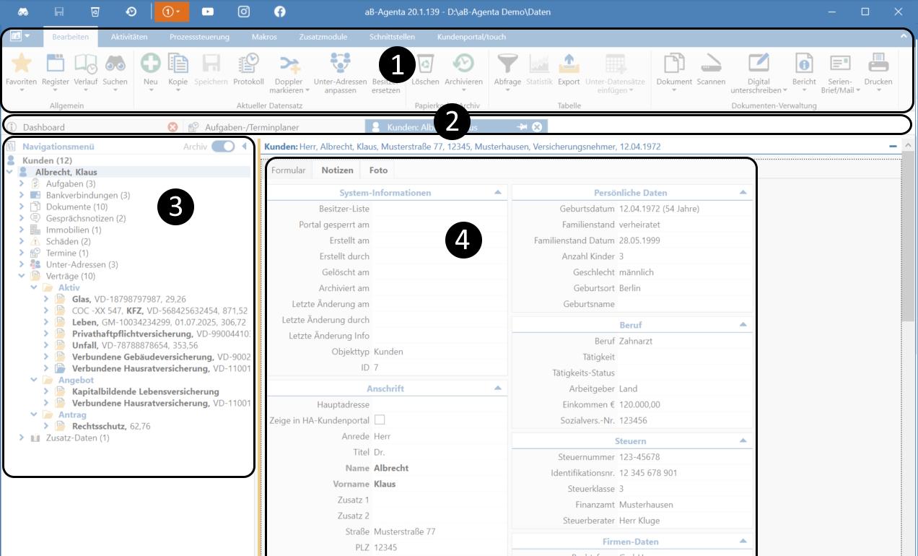Collapse the Verträge (10) node

coord(22,277)
